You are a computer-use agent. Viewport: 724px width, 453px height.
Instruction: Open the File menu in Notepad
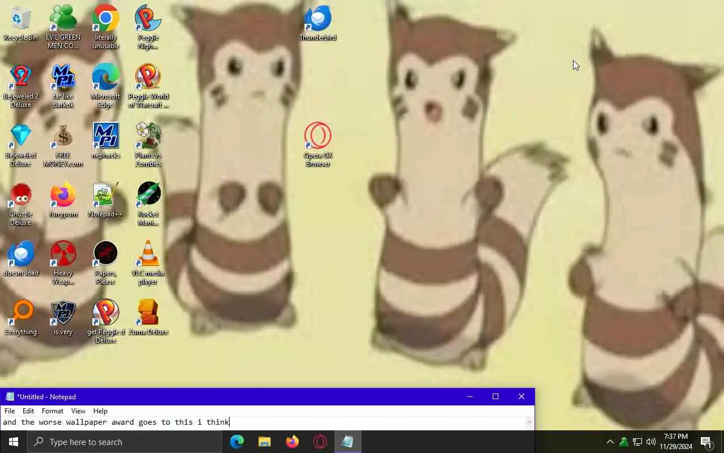click(x=10, y=411)
